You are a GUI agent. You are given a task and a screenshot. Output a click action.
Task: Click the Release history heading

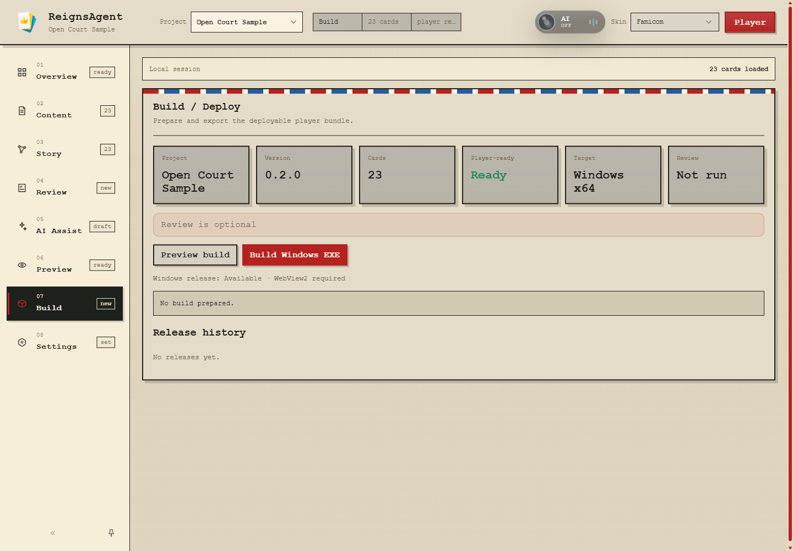[199, 332]
